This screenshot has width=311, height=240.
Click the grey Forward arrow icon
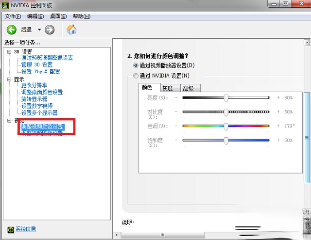point(50,30)
